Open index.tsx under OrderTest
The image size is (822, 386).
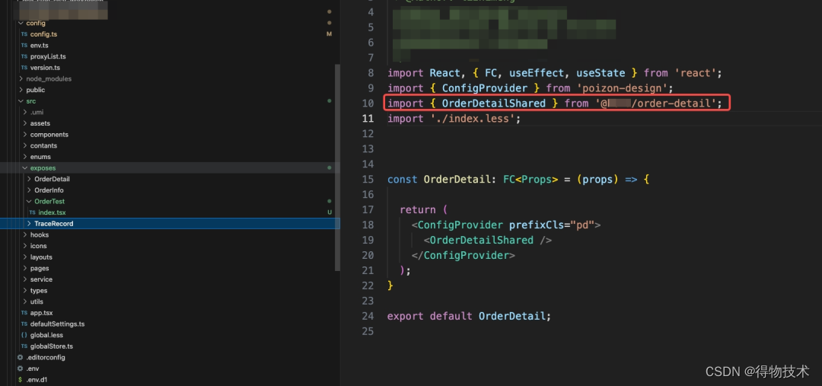[x=52, y=212]
